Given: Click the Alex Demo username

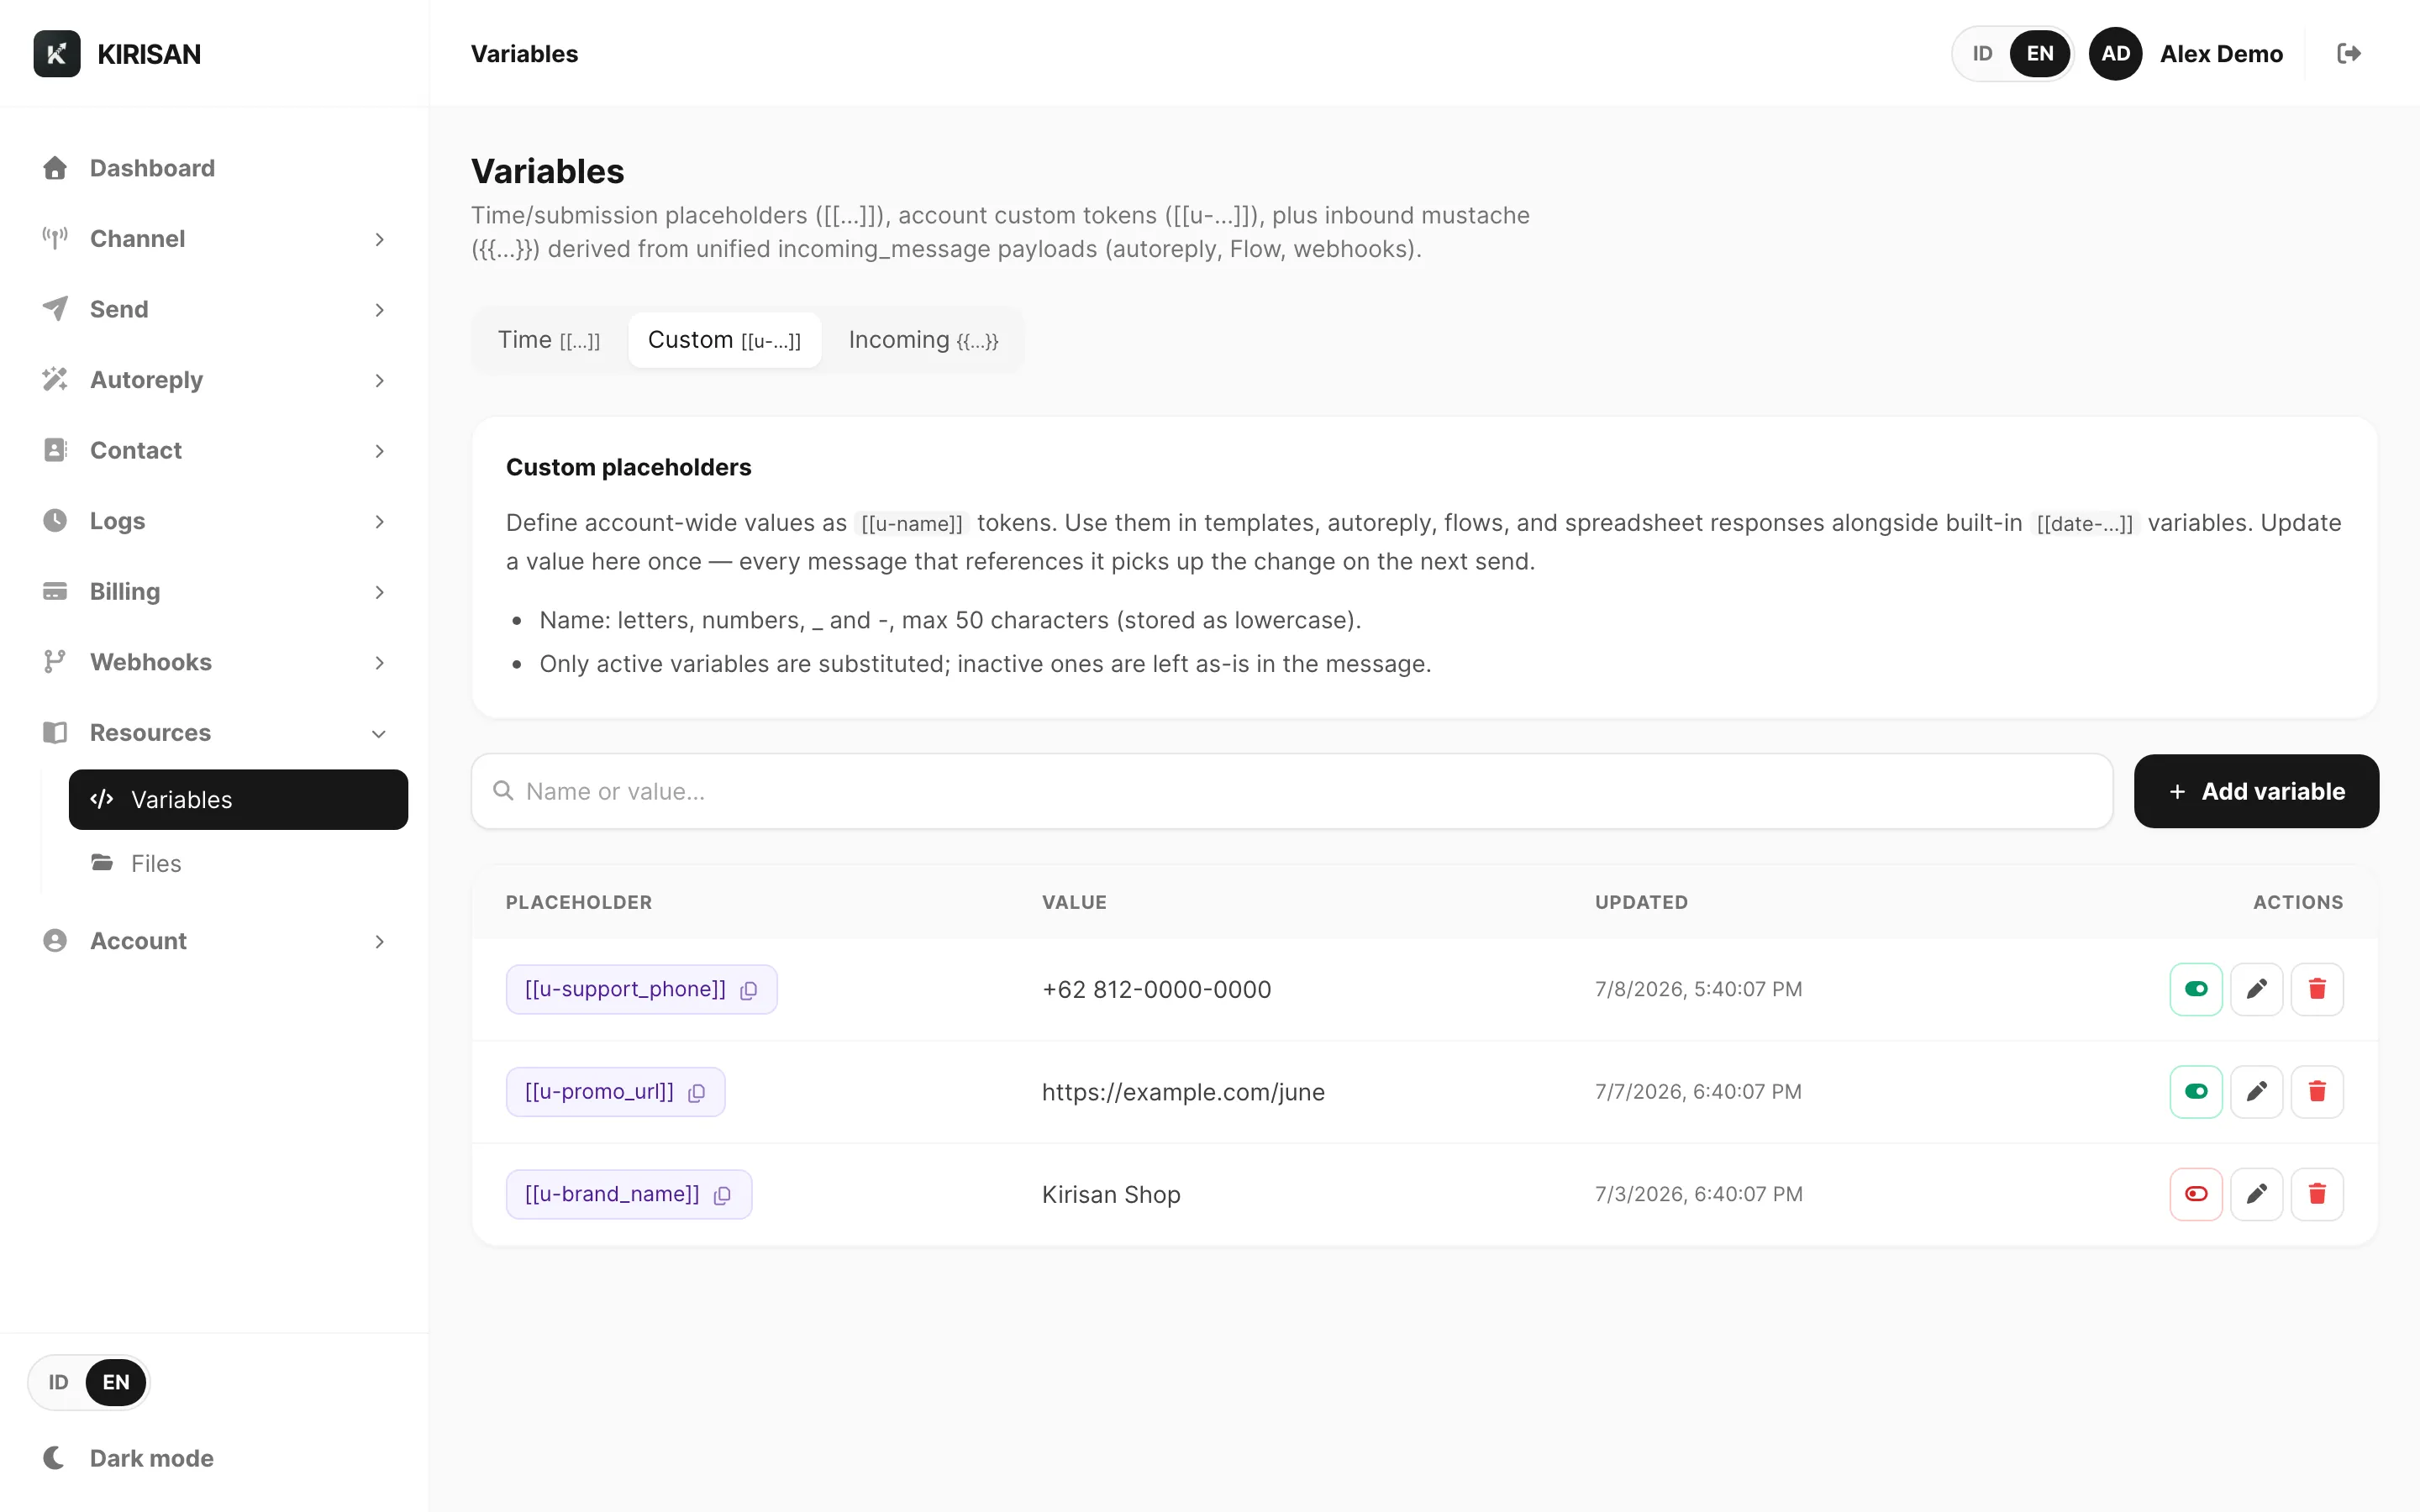Looking at the screenshot, I should (x=2221, y=54).
